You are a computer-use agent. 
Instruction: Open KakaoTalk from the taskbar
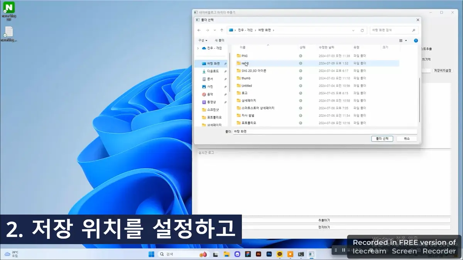tap(280, 254)
